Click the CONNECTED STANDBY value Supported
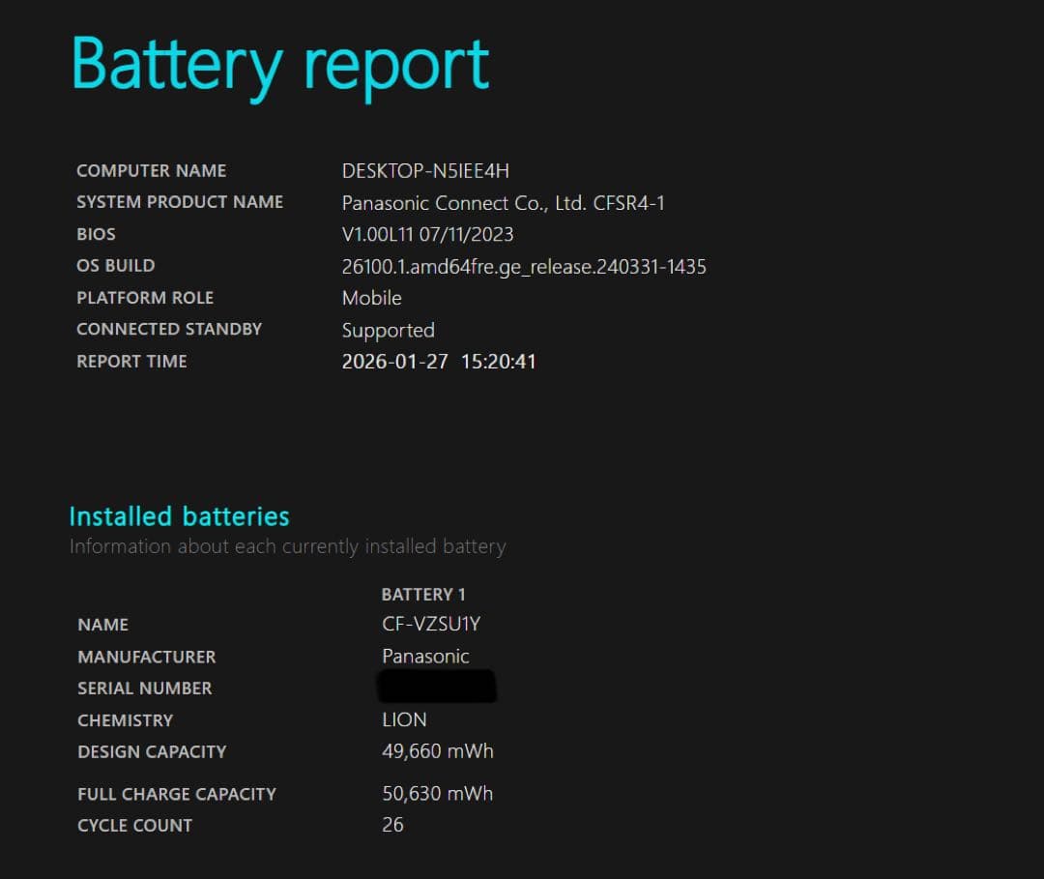Screen dimensions: 1044x879 (388, 330)
